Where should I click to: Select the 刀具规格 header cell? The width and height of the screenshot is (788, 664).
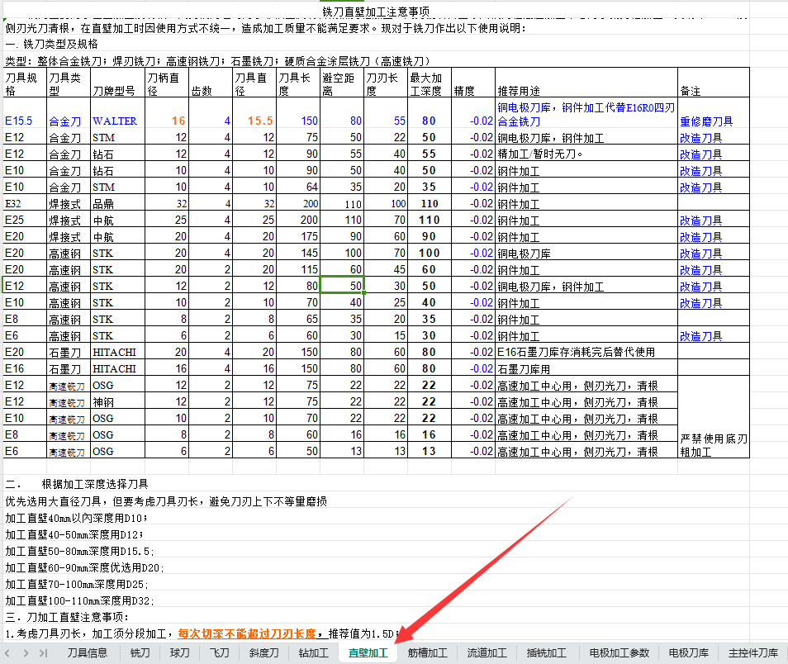[25, 83]
